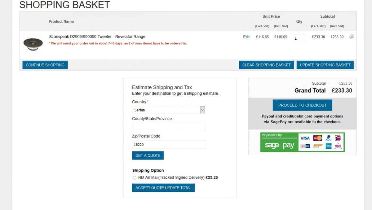Click the iDEAL payment logo
The image size is (372, 210).
click(x=338, y=138)
